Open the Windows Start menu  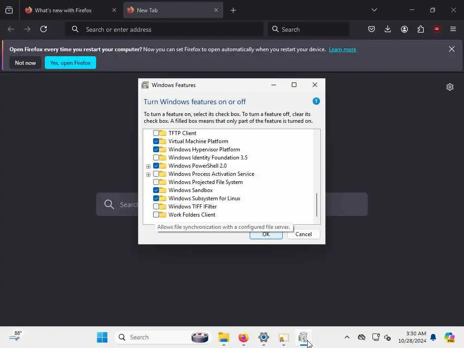[102, 337]
